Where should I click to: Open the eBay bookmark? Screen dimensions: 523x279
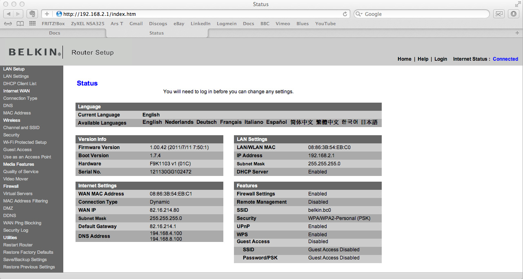pyautogui.click(x=179, y=24)
